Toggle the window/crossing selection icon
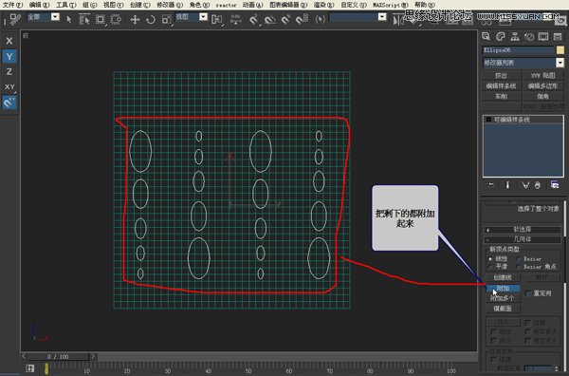 coord(116,19)
